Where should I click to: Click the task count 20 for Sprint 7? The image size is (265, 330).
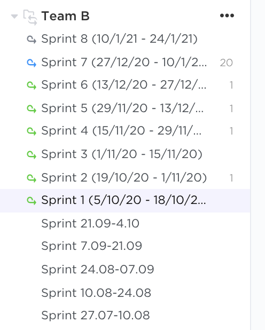pyautogui.click(x=227, y=62)
